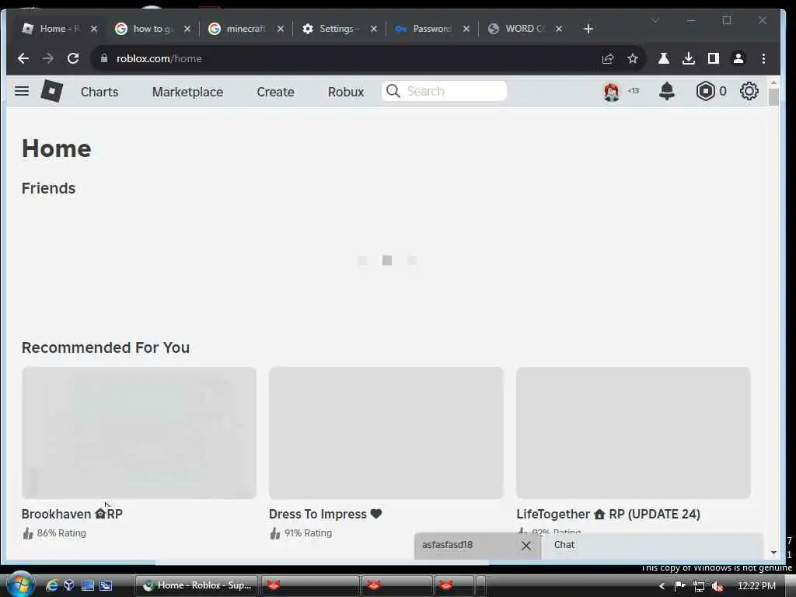This screenshot has width=796, height=597.
Task: Expand the Chat panel
Action: click(652, 545)
